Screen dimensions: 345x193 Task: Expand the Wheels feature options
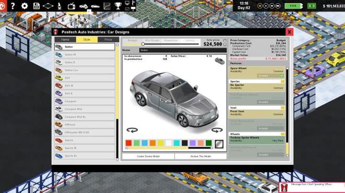pyautogui.click(x=282, y=134)
